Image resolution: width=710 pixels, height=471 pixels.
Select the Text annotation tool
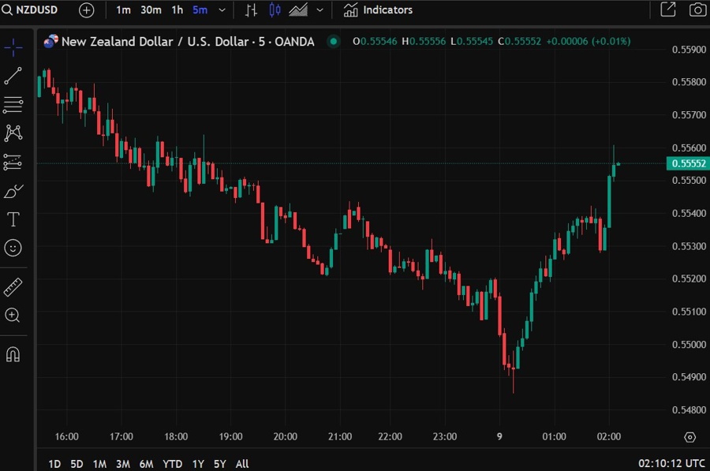[13, 219]
